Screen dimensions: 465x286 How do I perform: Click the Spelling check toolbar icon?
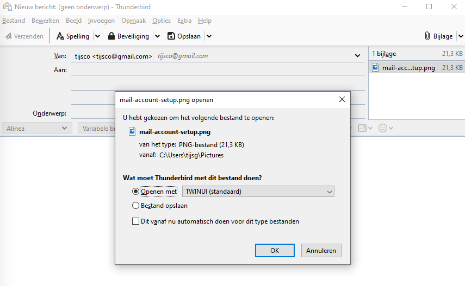click(x=60, y=36)
